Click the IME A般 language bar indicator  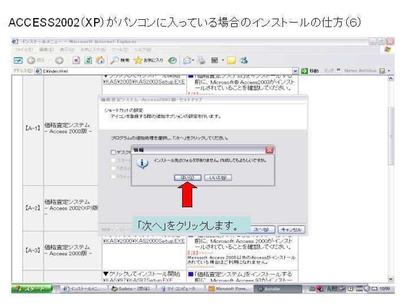click(x=332, y=289)
